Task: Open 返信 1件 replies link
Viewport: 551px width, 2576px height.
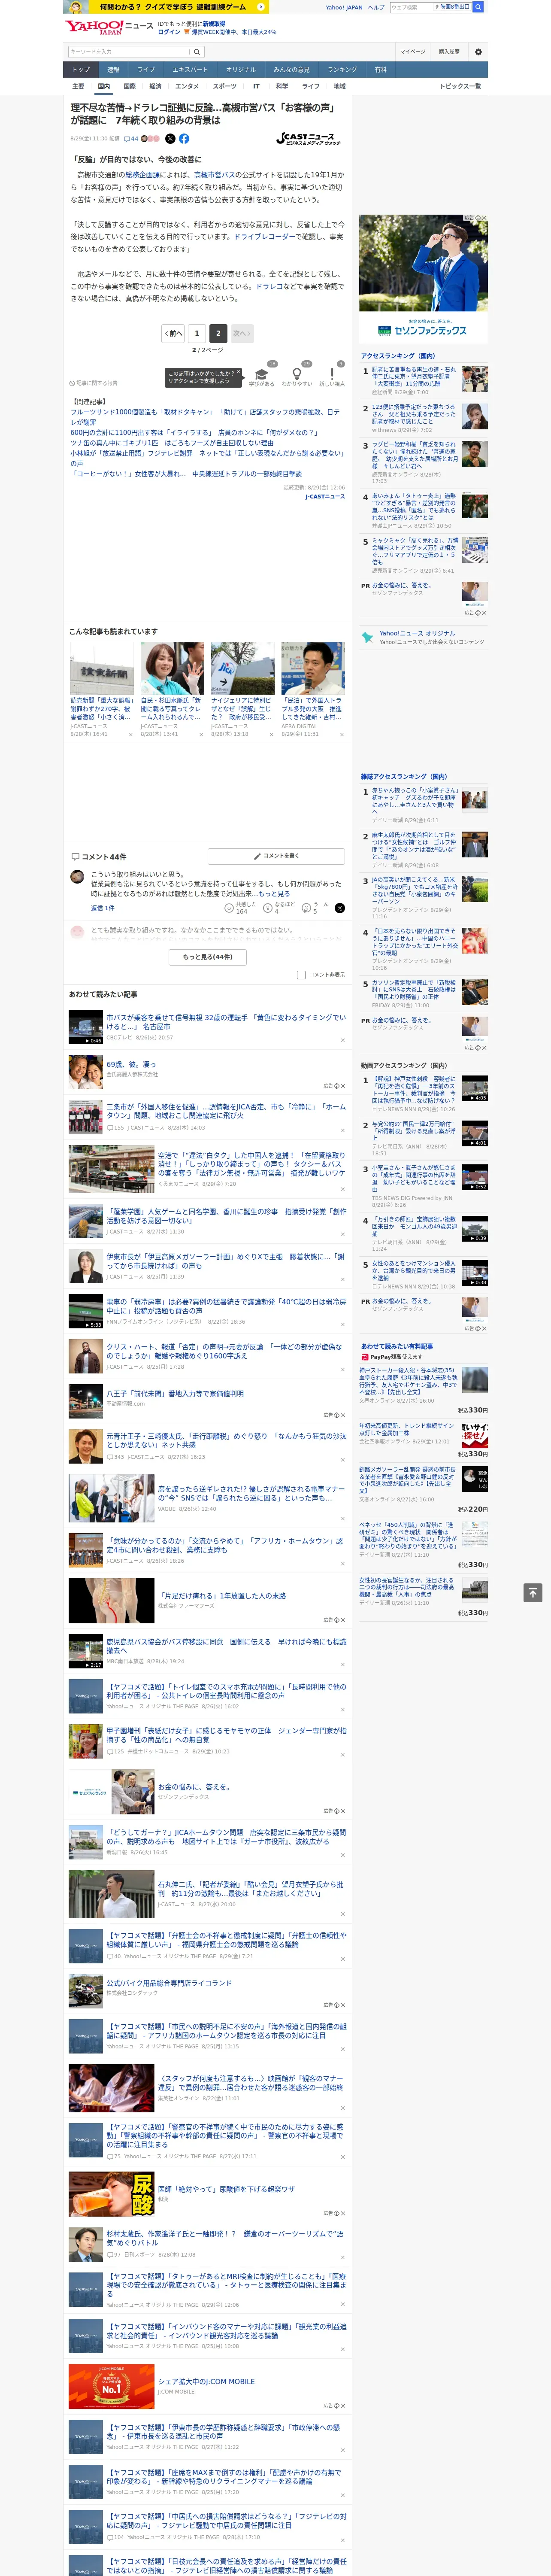Action: 103,908
